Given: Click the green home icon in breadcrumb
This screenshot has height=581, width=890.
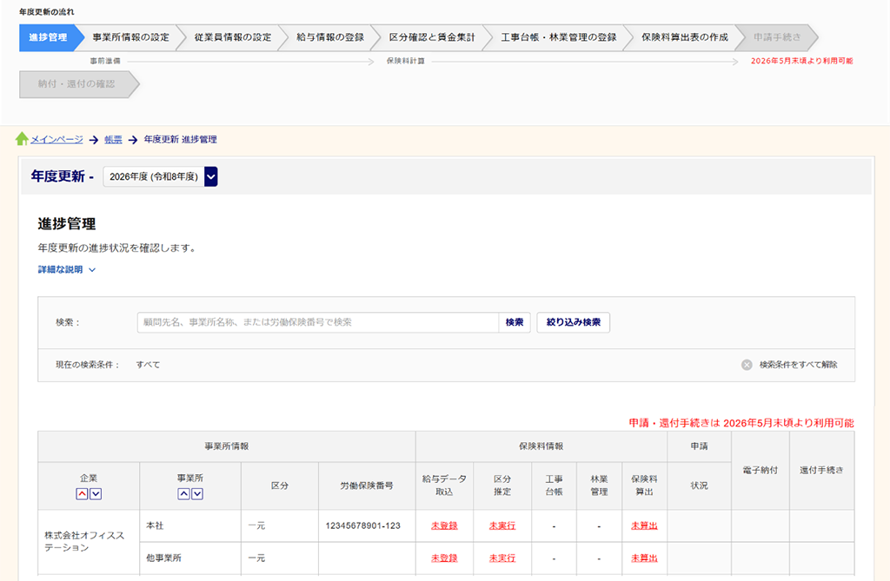Looking at the screenshot, I should (x=22, y=139).
